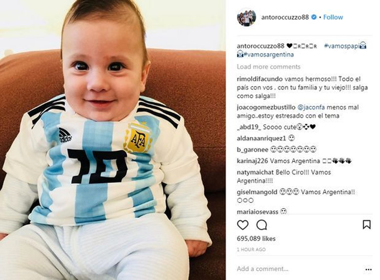
Task: Click the baby photo in the post
Action: [113, 140]
